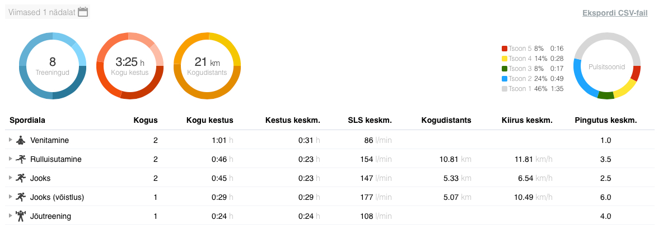Click the calendar icon beside Viimased 1 nädalat

83,12
